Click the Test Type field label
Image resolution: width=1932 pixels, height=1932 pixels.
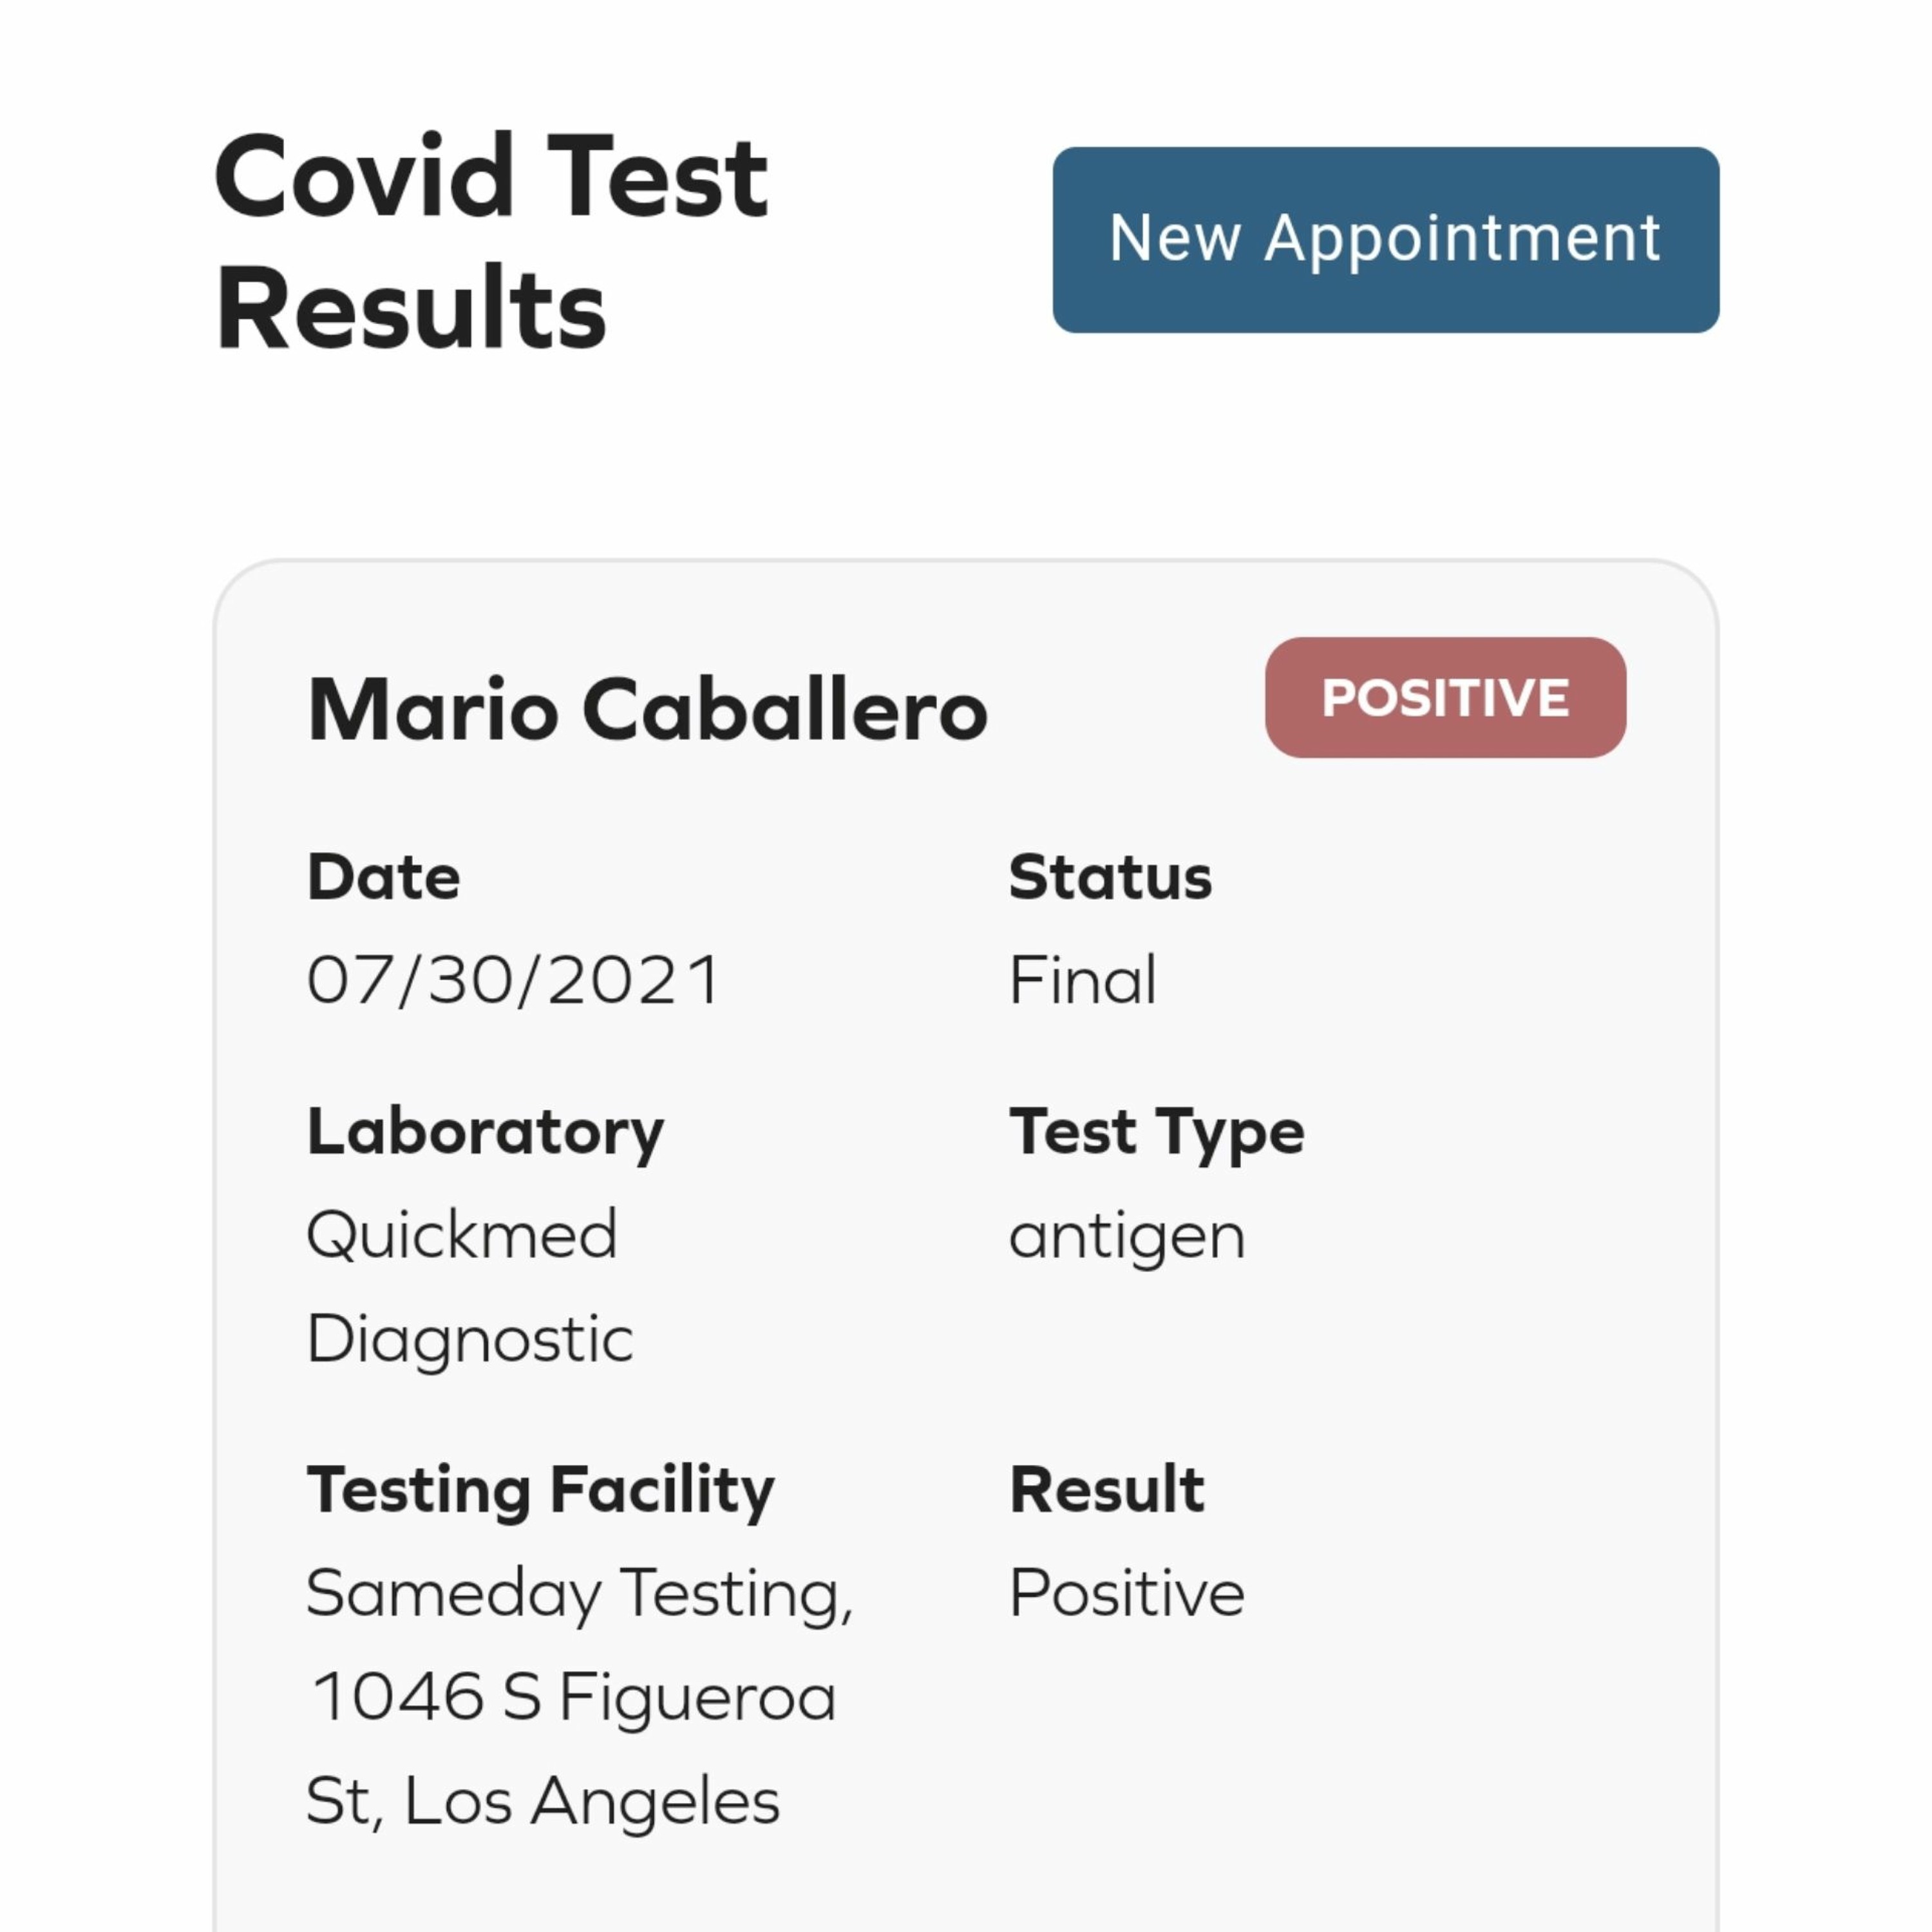1157,1132
